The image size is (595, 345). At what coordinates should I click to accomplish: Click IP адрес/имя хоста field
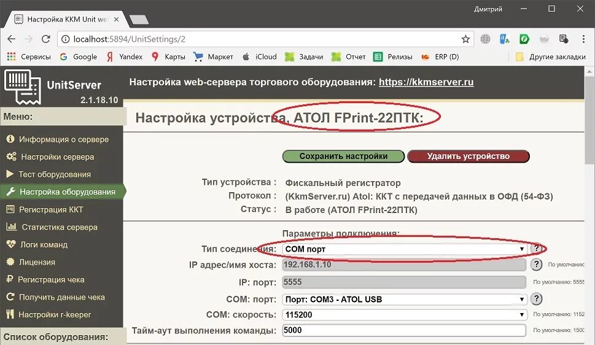click(x=404, y=265)
